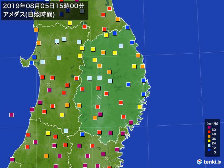The height and width of the screenshot is (168, 224).
Task: Select the purple marker beside the southeastern coastal X
Action: [x=131, y=122]
